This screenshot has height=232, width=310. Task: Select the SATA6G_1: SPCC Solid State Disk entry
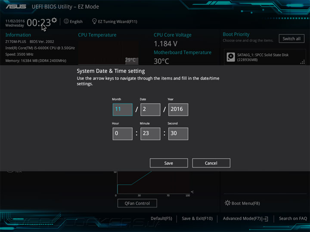tap(265, 57)
